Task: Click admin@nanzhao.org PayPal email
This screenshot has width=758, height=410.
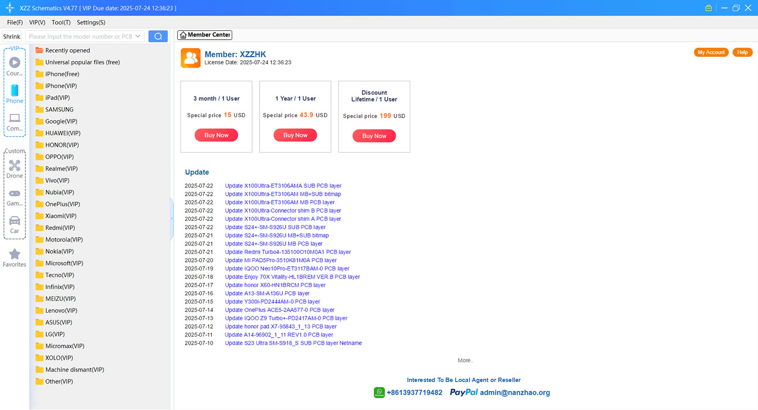Action: pyautogui.click(x=515, y=393)
